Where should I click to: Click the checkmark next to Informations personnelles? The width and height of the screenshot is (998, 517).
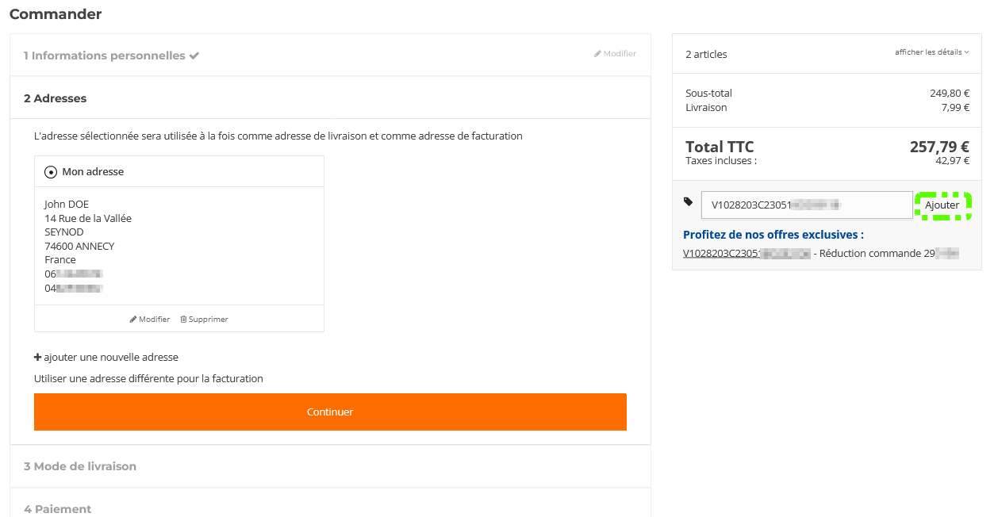(x=194, y=56)
